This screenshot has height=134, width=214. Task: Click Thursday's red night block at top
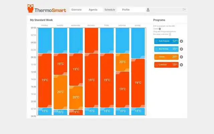pyautogui.click(x=91, y=40)
